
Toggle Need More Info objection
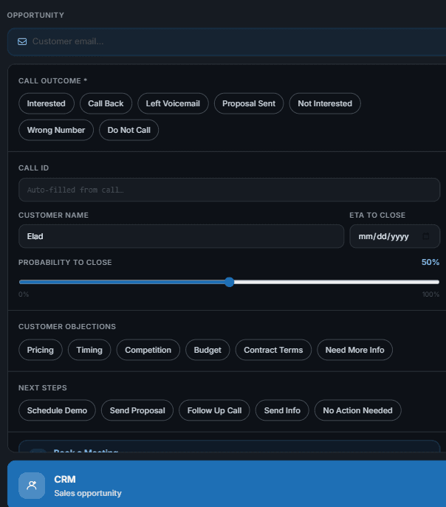(x=354, y=350)
